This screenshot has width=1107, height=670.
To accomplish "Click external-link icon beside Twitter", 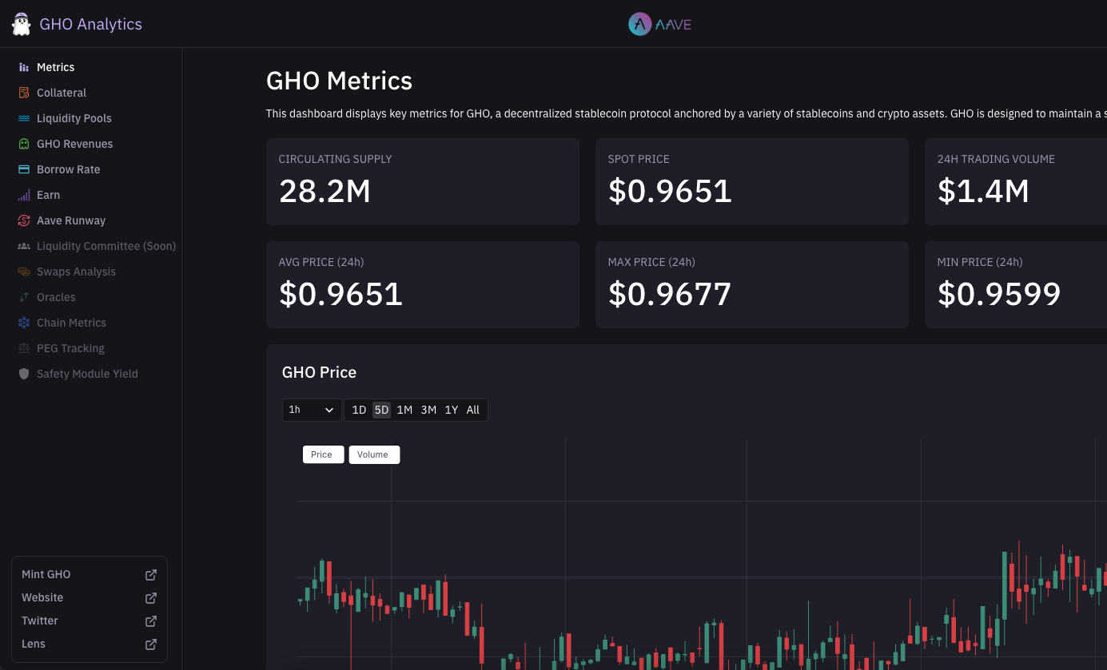I will pyautogui.click(x=151, y=621).
